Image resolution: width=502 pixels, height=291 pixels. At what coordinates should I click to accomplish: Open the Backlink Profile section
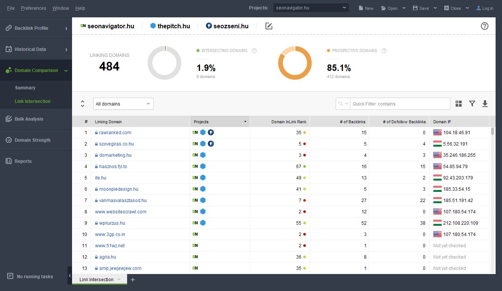point(36,28)
